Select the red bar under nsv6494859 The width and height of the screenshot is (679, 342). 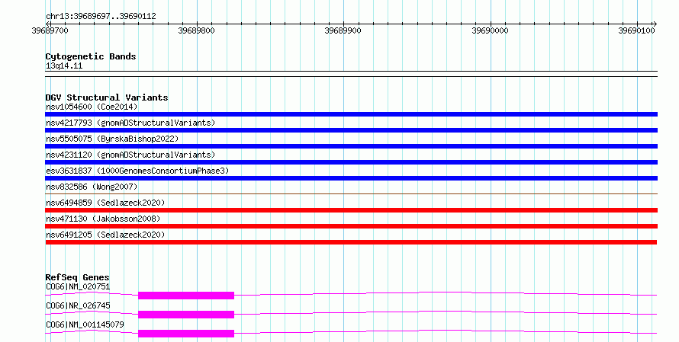(351, 210)
